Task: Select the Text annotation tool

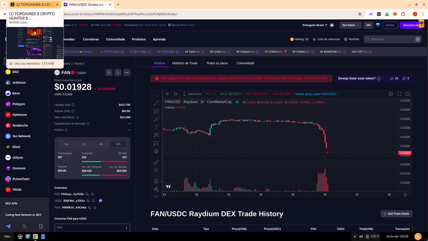Action: (156, 127)
